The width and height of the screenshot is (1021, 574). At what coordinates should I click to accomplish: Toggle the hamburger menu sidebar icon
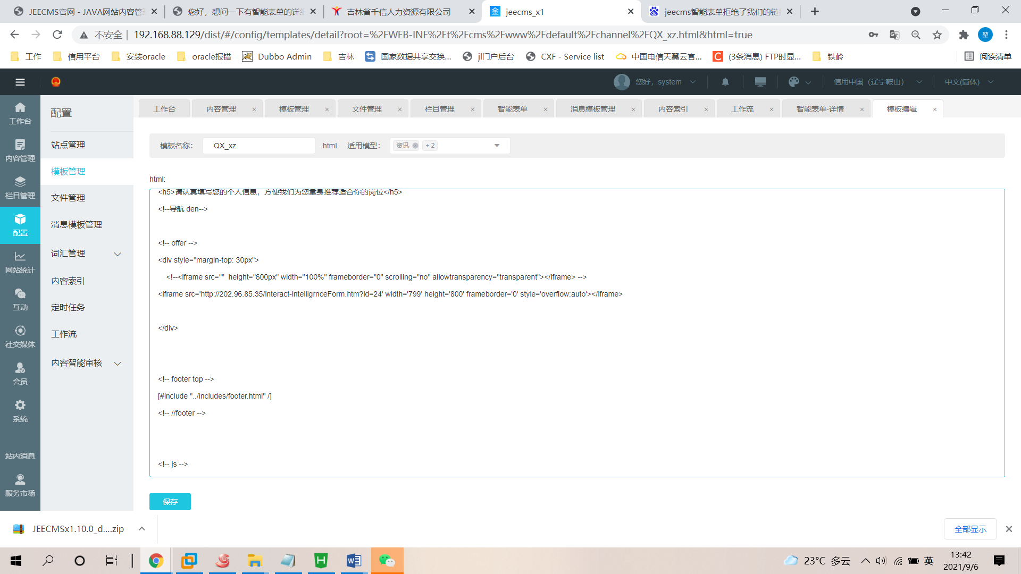click(20, 82)
